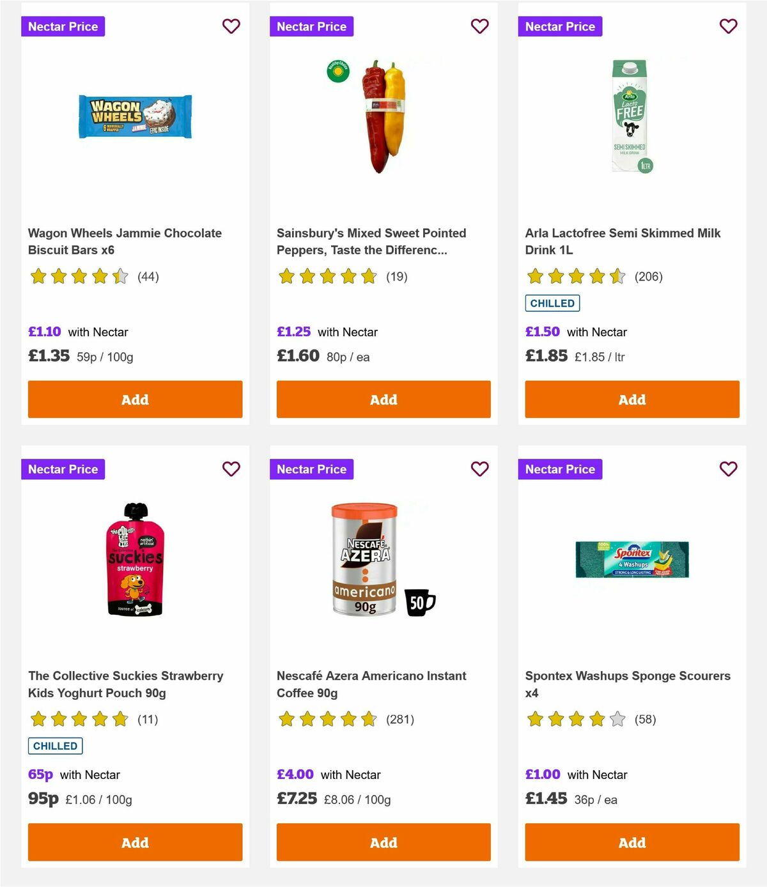
Task: Toggle the CHILLED tag on the Suckies yoghurt pouch
Action: tap(55, 745)
